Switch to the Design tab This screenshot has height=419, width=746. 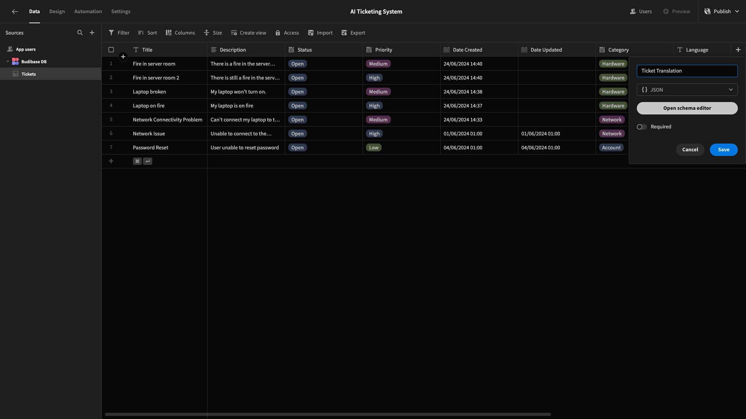pyautogui.click(x=57, y=12)
